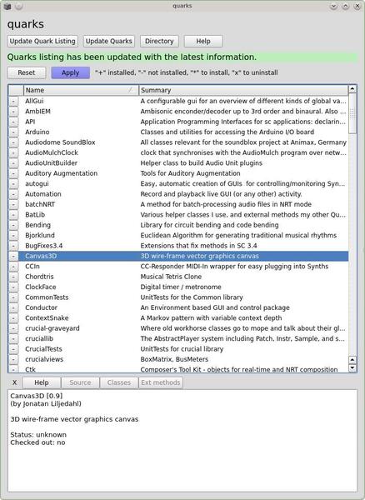Image resolution: width=365 pixels, height=500 pixels.
Task: Toggle install state button for Arduino
Action: tap(13, 132)
